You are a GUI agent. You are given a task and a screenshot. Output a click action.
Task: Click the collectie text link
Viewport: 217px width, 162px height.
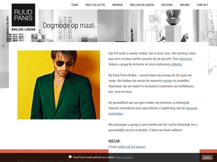pyautogui.click(x=176, y=64)
